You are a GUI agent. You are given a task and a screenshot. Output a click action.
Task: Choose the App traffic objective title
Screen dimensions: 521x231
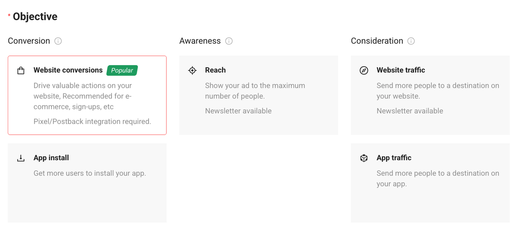(394, 158)
